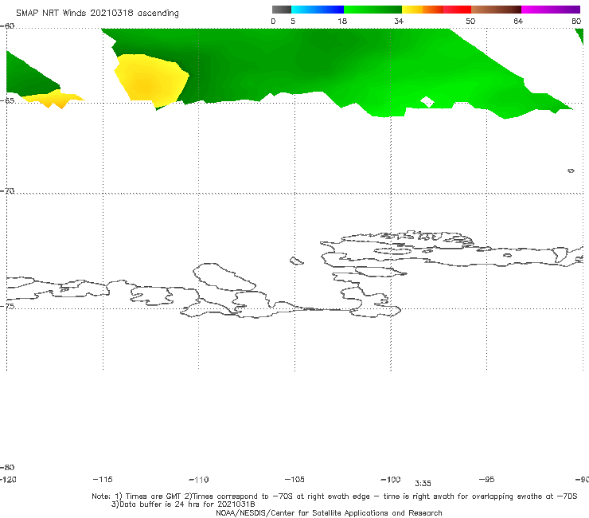
Task: Click the small island outline near -105 longitude
Action: coord(296,261)
